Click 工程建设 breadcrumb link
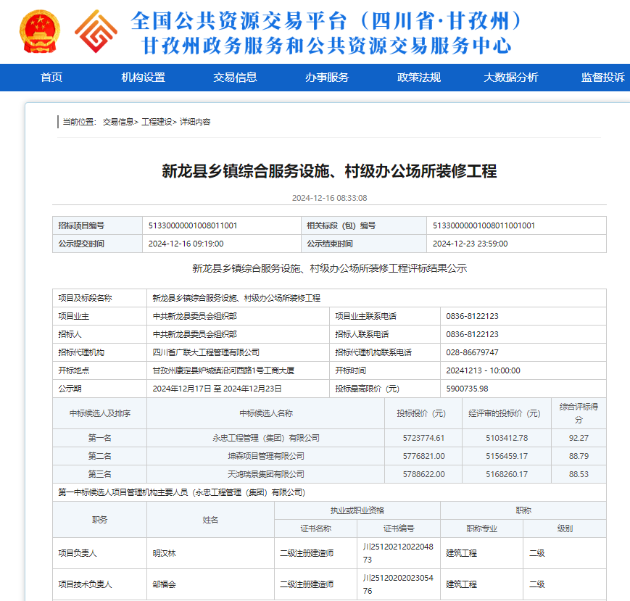The width and height of the screenshot is (630, 601). click(x=157, y=122)
